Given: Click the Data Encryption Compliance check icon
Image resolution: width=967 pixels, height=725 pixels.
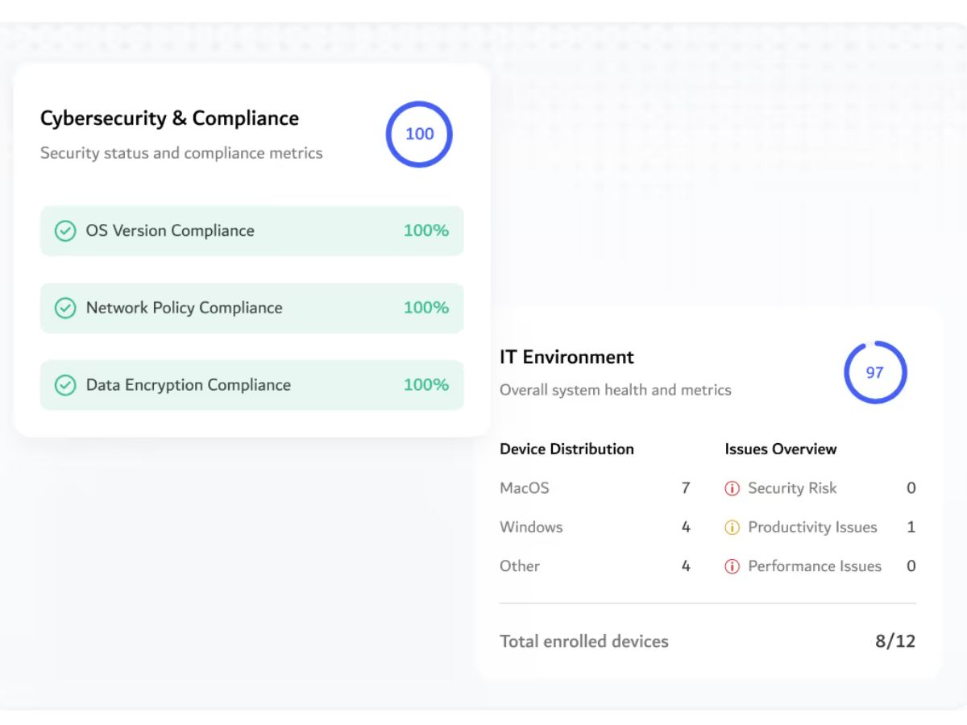Looking at the screenshot, I should tap(65, 386).
